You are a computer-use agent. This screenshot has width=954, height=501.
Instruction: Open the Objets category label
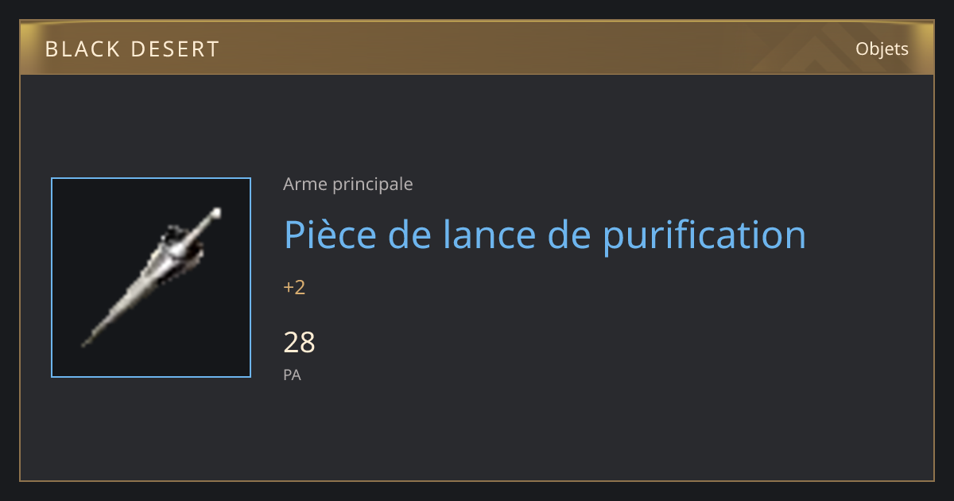[882, 49]
